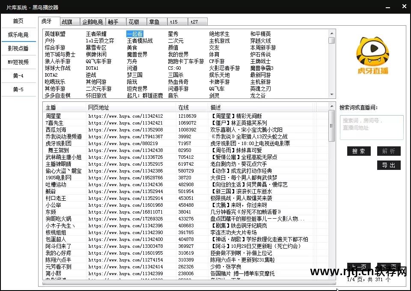The image size is (411, 291).
Task: Select the 1905电影网 row
Action: (x=186, y=178)
